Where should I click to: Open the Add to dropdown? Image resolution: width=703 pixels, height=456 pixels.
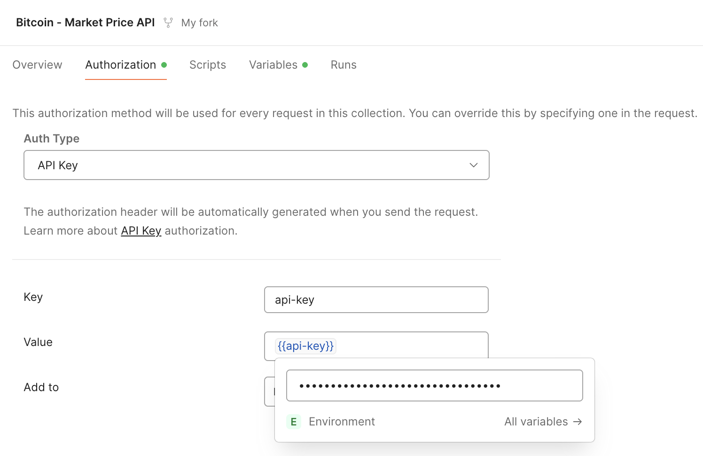(x=270, y=391)
